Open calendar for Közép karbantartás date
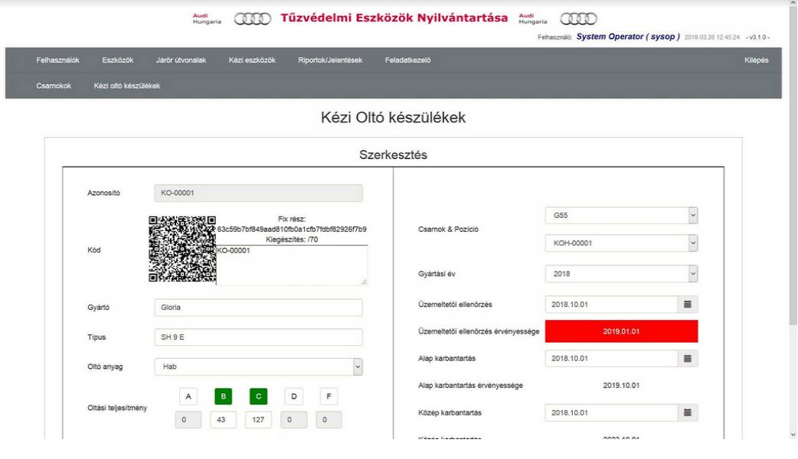798x459 pixels. point(687,412)
